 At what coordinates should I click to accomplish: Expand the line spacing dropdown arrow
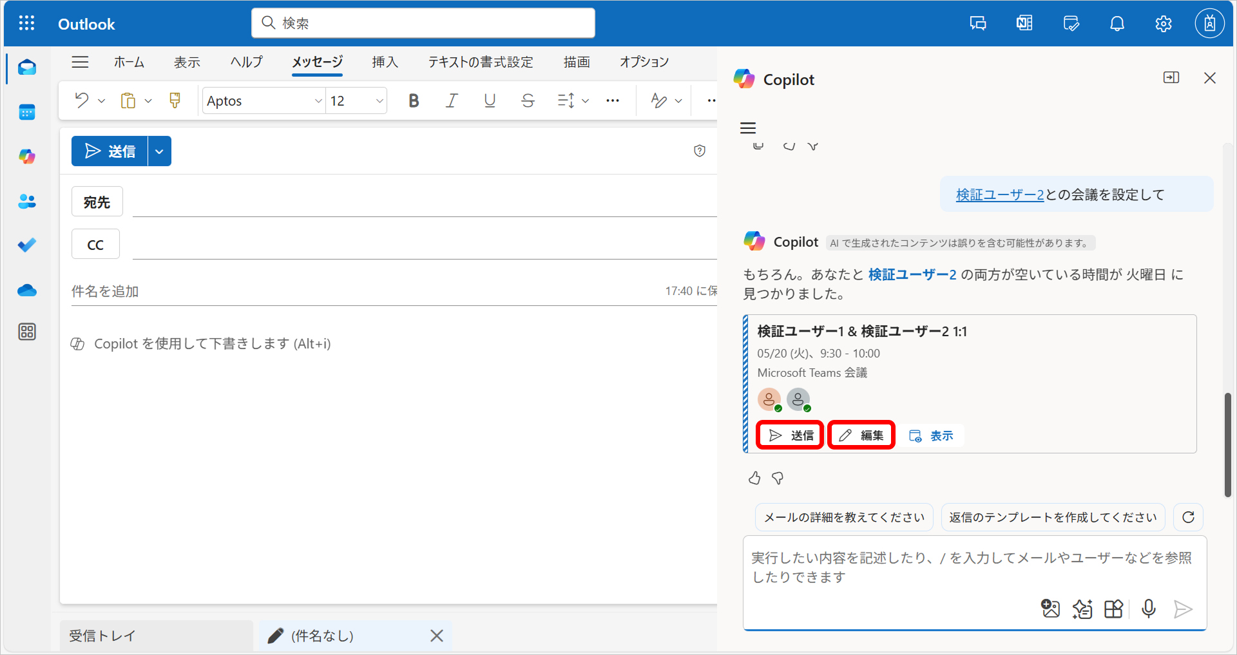pyautogui.click(x=585, y=101)
